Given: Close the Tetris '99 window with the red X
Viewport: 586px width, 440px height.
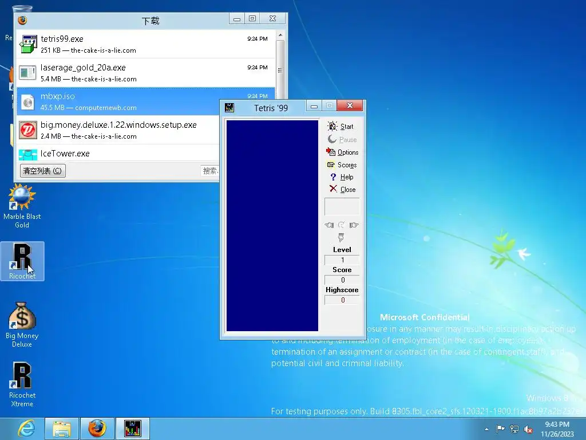Looking at the screenshot, I should (x=350, y=105).
